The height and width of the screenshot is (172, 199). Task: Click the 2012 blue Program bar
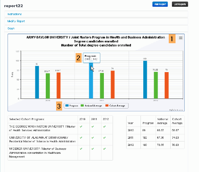point(145,80)
